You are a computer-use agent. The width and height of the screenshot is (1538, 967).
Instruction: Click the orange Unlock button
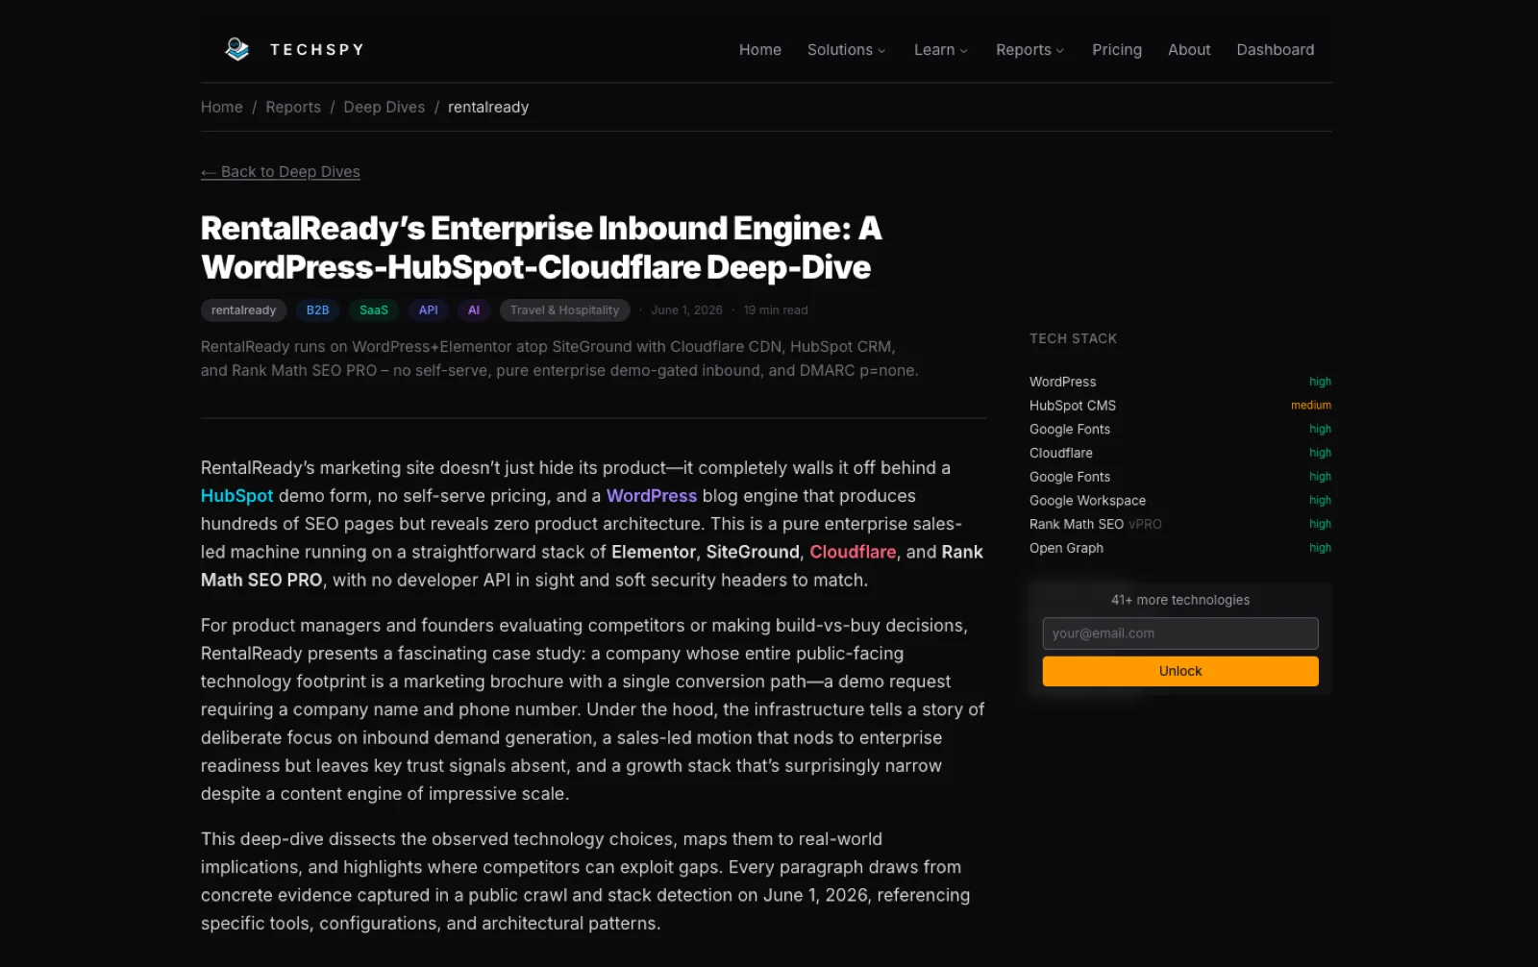(x=1180, y=671)
